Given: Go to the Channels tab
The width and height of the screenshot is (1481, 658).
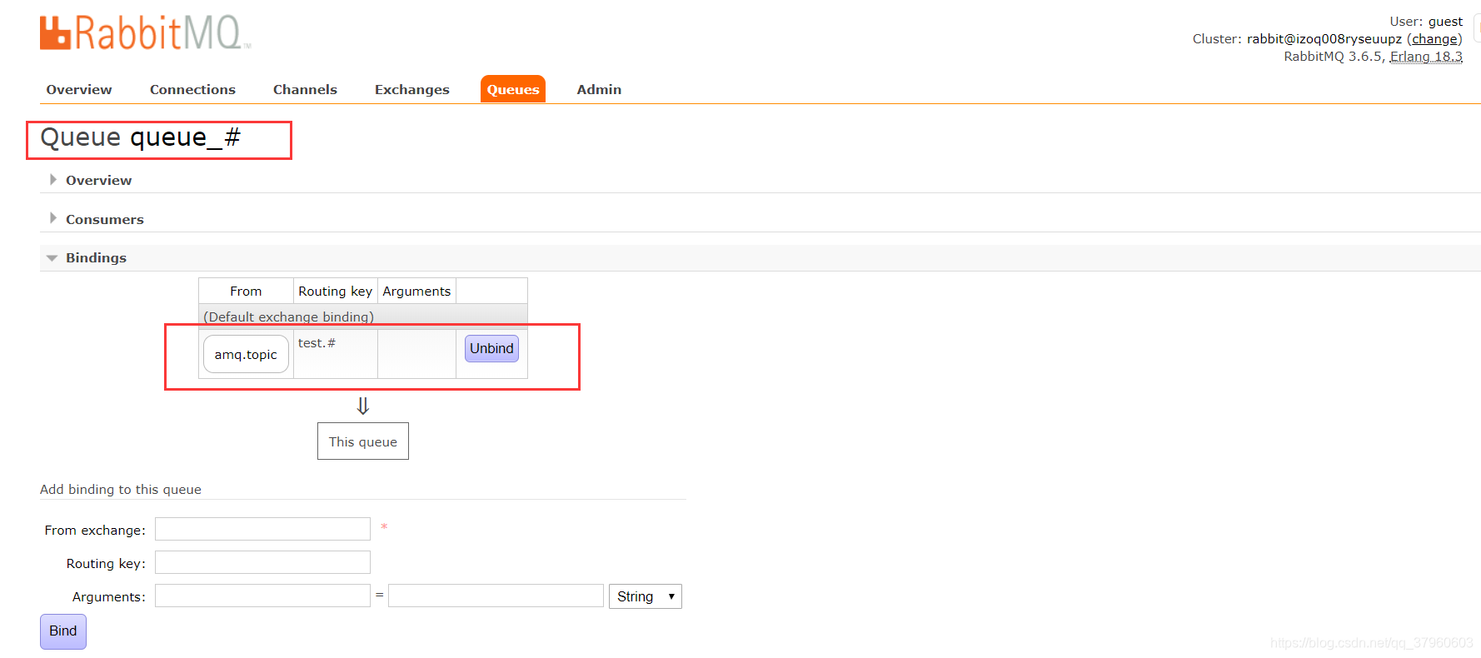Looking at the screenshot, I should 305,89.
